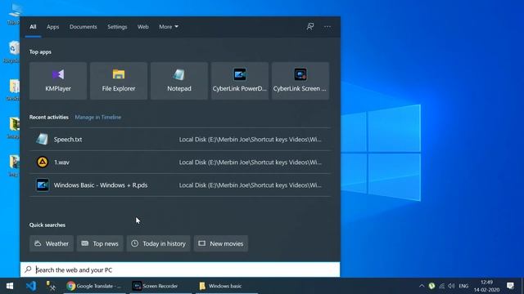
Task: Switch to the Apps tab
Action: [52, 27]
